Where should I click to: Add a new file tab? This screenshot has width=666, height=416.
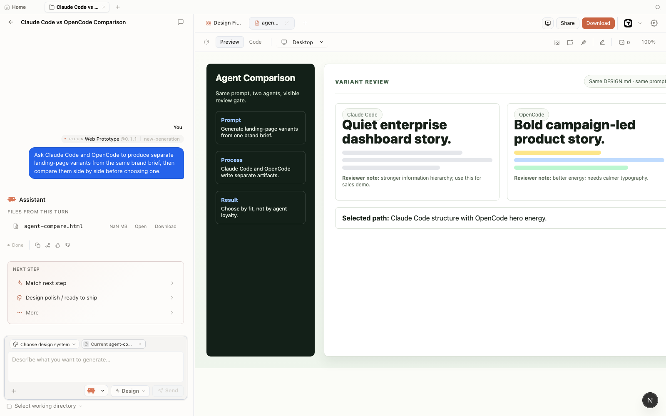coord(305,23)
